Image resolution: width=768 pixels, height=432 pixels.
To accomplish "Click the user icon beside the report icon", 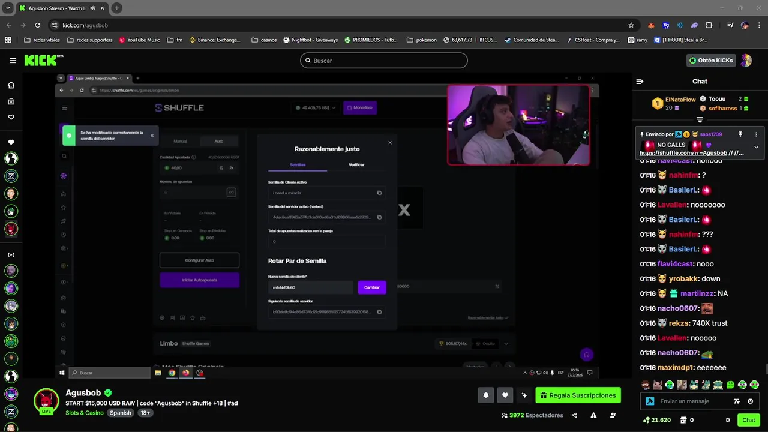I will [x=613, y=415].
